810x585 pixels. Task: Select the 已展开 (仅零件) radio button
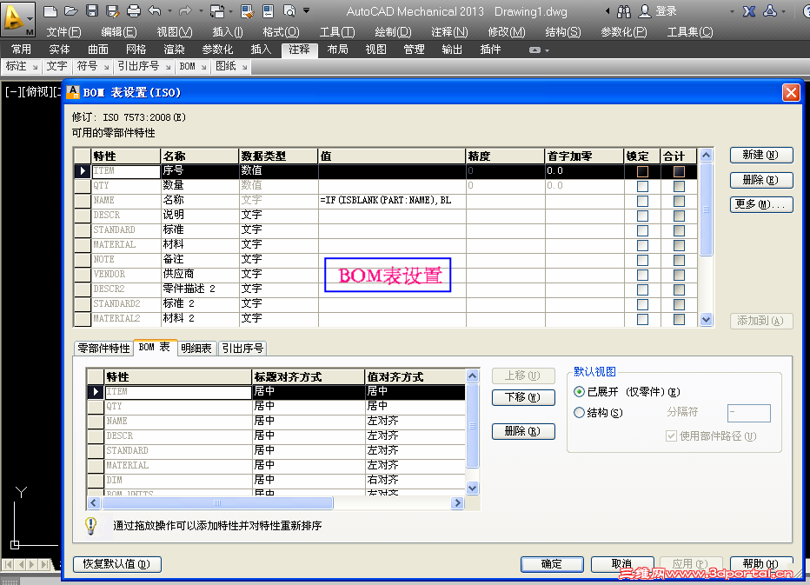coord(579,392)
